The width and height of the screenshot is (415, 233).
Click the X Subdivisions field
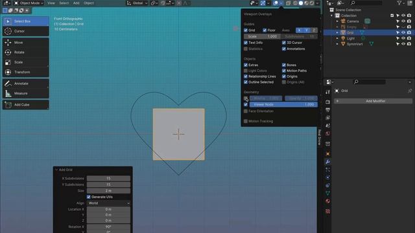click(108, 179)
